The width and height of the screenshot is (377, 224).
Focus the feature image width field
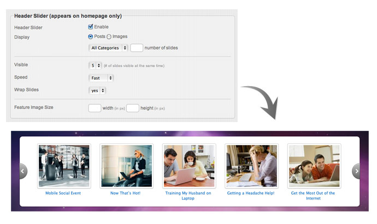95,108
